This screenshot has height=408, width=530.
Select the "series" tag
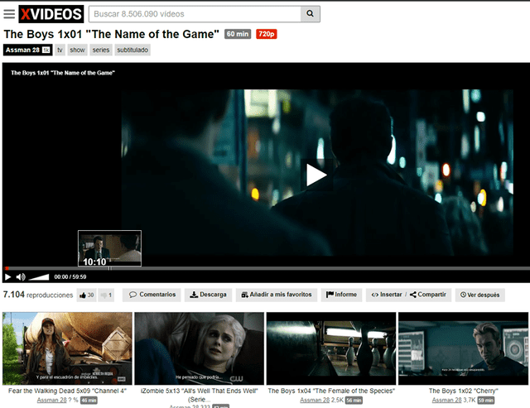(100, 50)
